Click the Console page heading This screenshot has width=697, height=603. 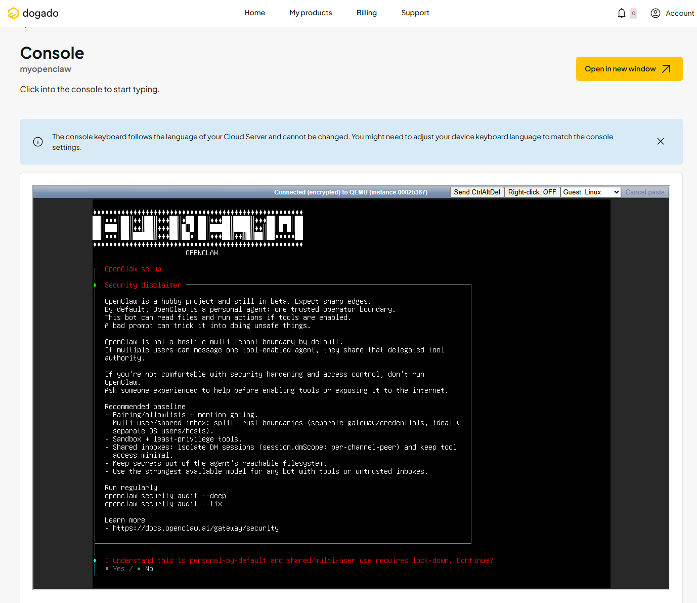(x=52, y=53)
